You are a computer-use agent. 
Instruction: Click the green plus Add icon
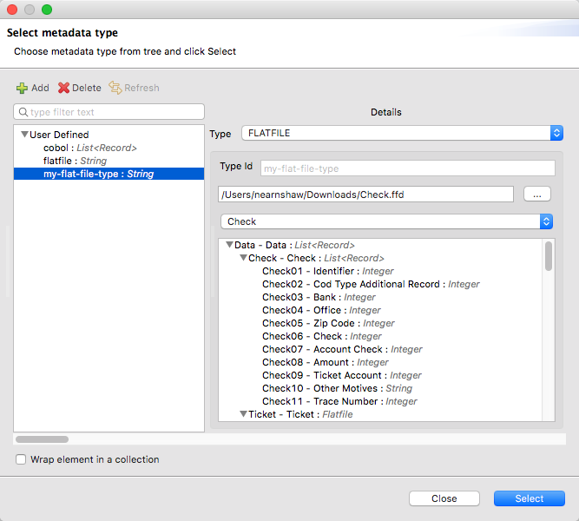22,88
